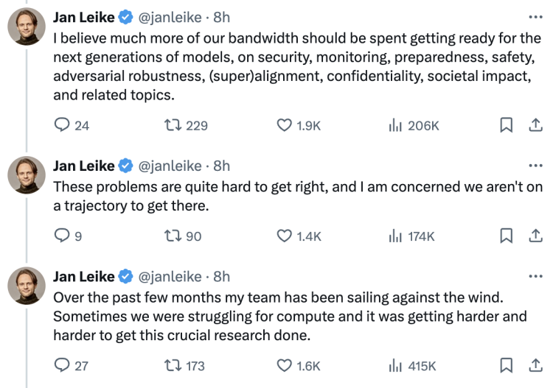Viewport: 553px width, 388px height.
Task: Like the tweet with 1.9K likes
Action: pyautogui.click(x=285, y=125)
